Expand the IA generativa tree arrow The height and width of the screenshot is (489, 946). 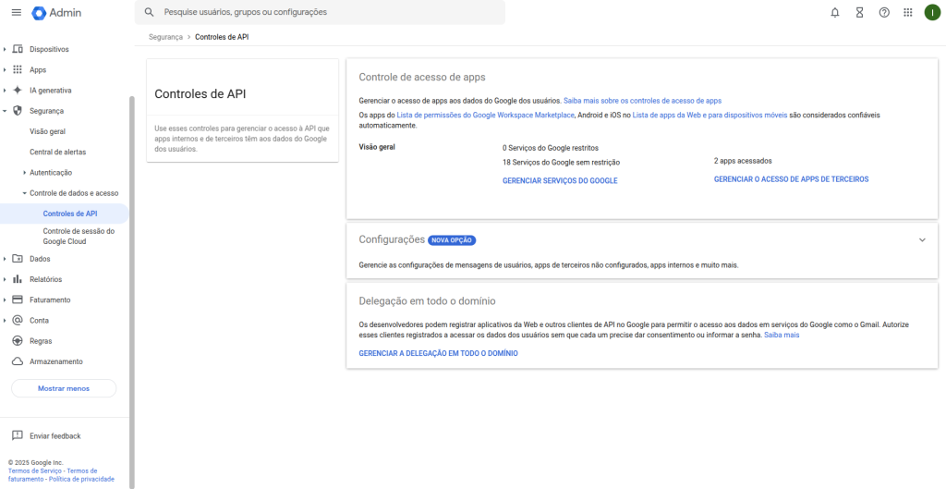pos(5,91)
